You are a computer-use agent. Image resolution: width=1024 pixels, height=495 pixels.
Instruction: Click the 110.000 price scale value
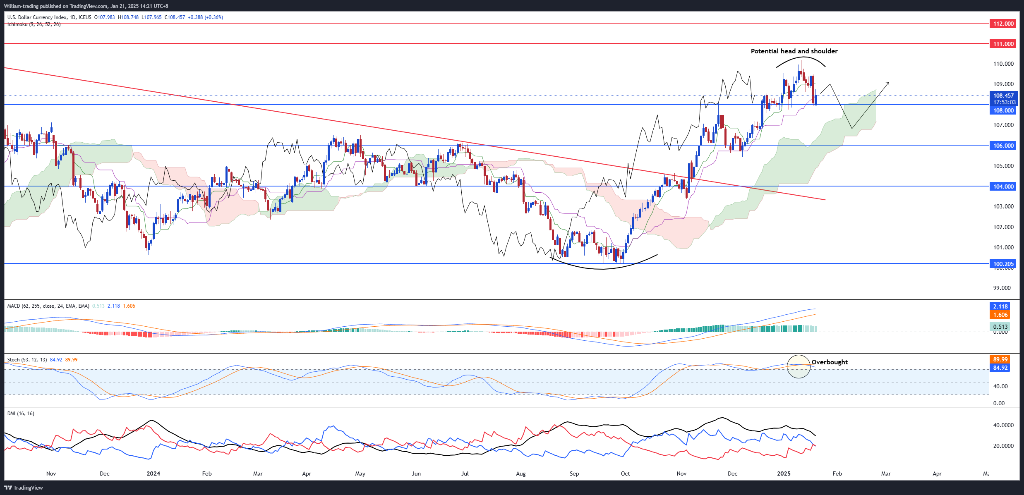pos(1003,64)
